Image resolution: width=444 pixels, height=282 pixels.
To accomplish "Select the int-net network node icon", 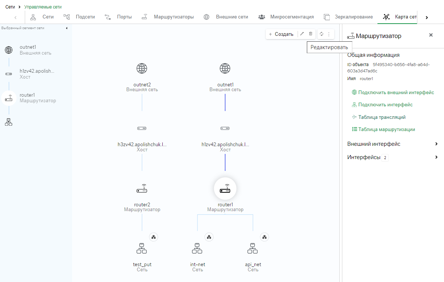I will pyautogui.click(x=197, y=248).
